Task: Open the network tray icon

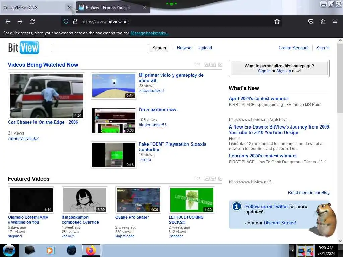Action: tap(301, 251)
